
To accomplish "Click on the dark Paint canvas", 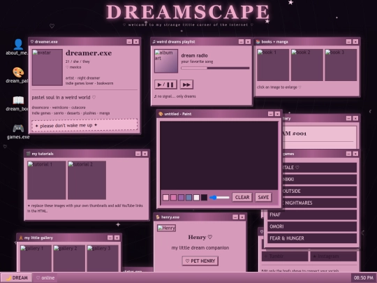I will (219, 155).
